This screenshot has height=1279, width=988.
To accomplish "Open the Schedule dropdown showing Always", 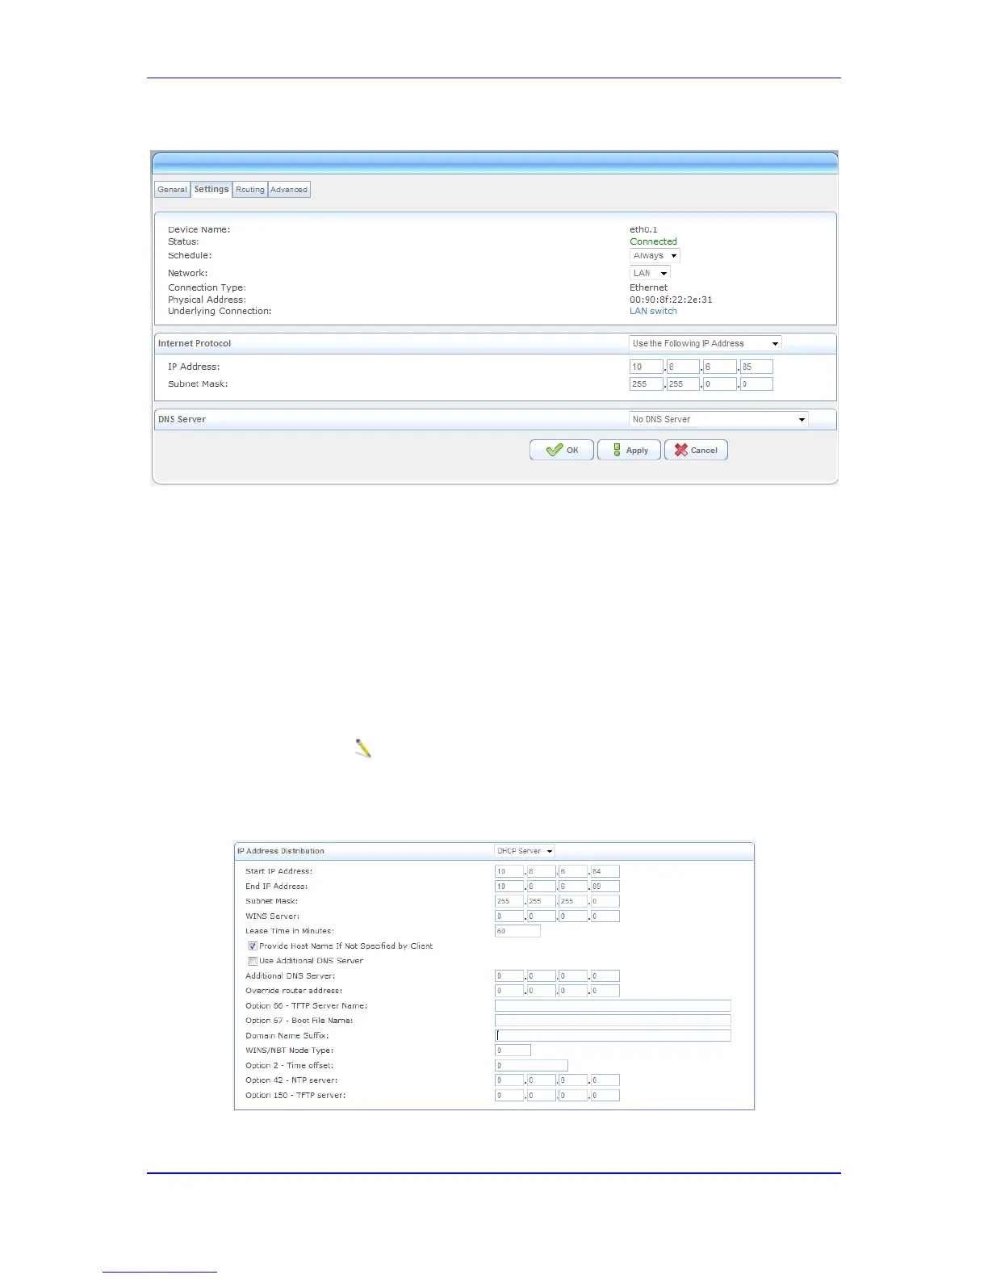I will [x=655, y=256].
